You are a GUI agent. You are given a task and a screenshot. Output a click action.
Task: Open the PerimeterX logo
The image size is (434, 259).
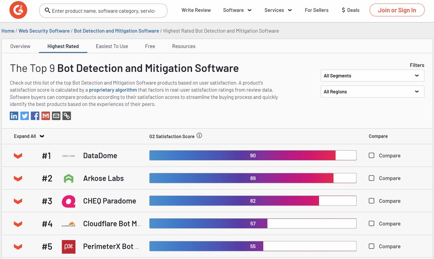coord(69,247)
